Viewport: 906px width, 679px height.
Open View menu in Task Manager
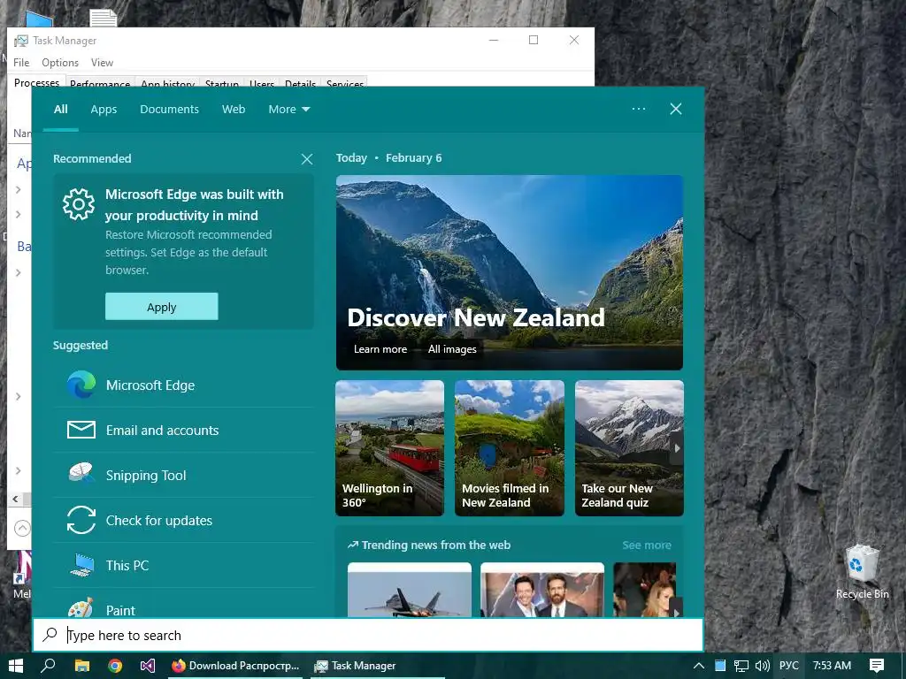[102, 63]
